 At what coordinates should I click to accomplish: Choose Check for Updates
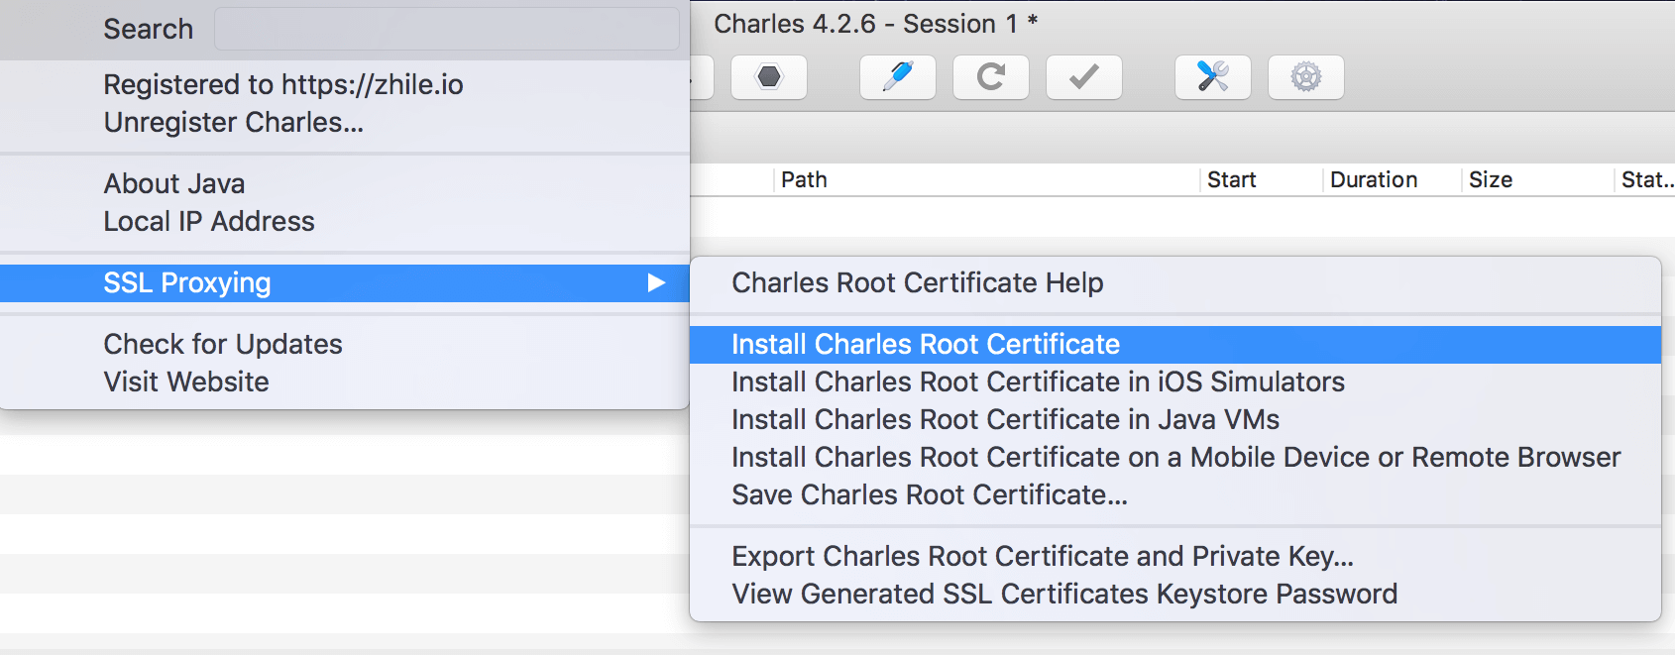tap(345, 344)
